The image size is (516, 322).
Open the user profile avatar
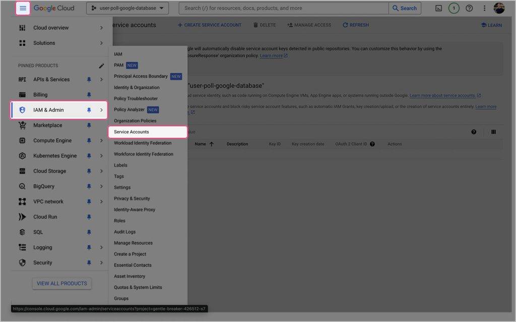tap(499, 8)
